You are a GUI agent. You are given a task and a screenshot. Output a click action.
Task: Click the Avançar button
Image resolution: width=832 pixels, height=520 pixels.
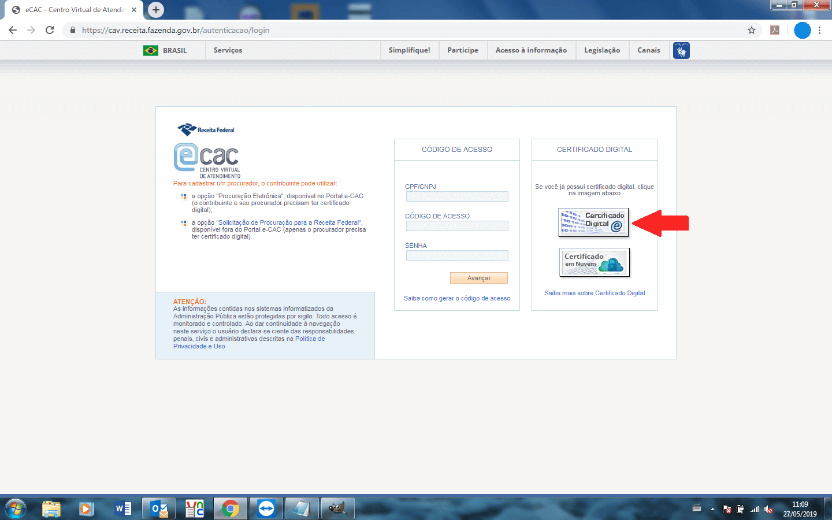click(478, 278)
